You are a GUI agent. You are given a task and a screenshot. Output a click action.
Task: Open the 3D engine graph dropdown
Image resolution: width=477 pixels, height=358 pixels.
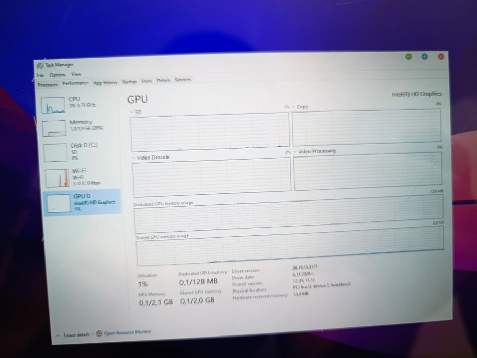(135, 113)
